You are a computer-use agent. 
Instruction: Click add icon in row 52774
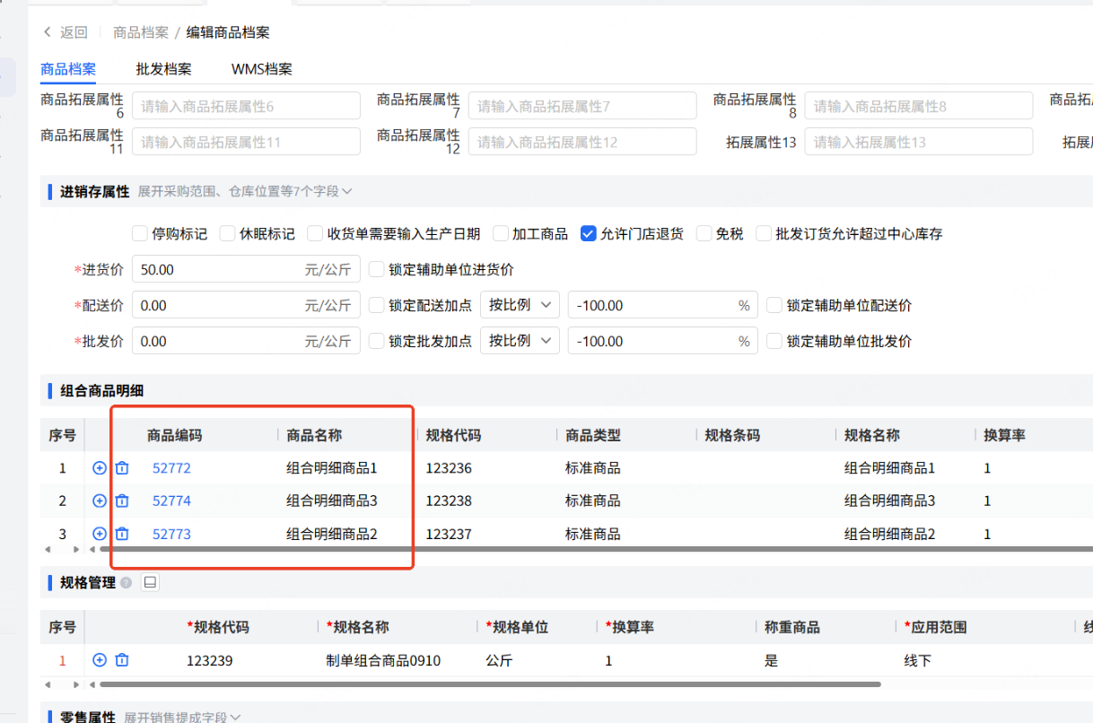[100, 501]
